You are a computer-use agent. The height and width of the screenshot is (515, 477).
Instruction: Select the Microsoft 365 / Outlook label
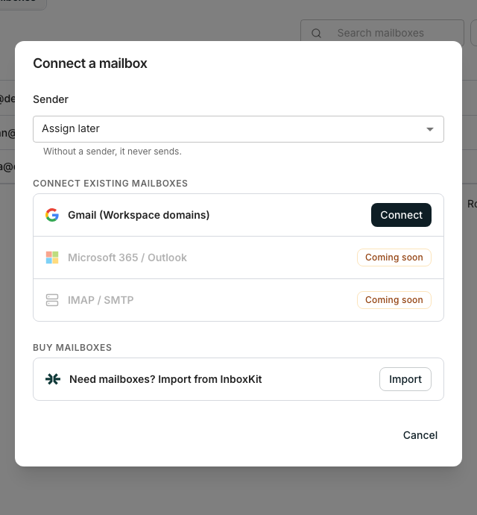tap(127, 257)
